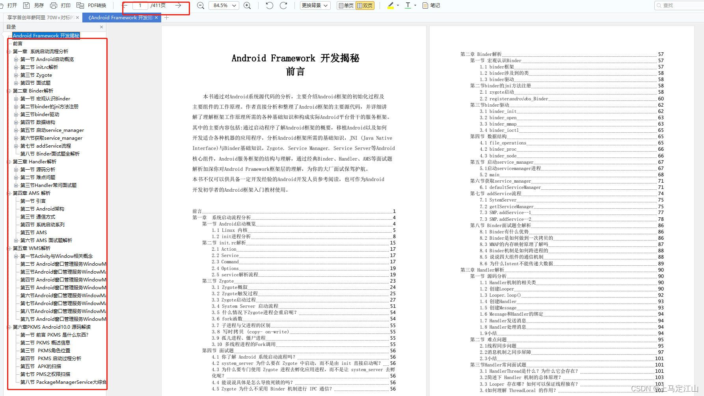
Task: Open 第二节 难点问题 outline entry
Action: pyautogui.click(x=38, y=178)
